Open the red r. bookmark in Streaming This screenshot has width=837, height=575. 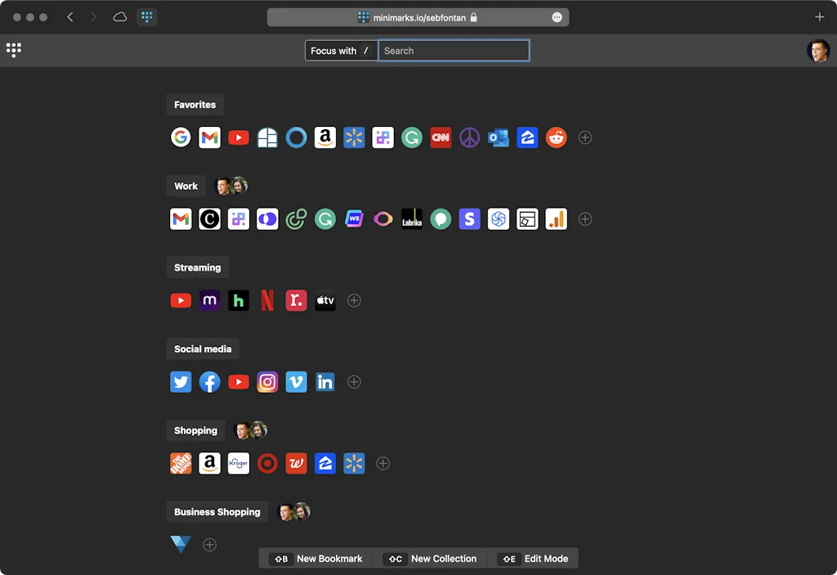click(x=296, y=300)
